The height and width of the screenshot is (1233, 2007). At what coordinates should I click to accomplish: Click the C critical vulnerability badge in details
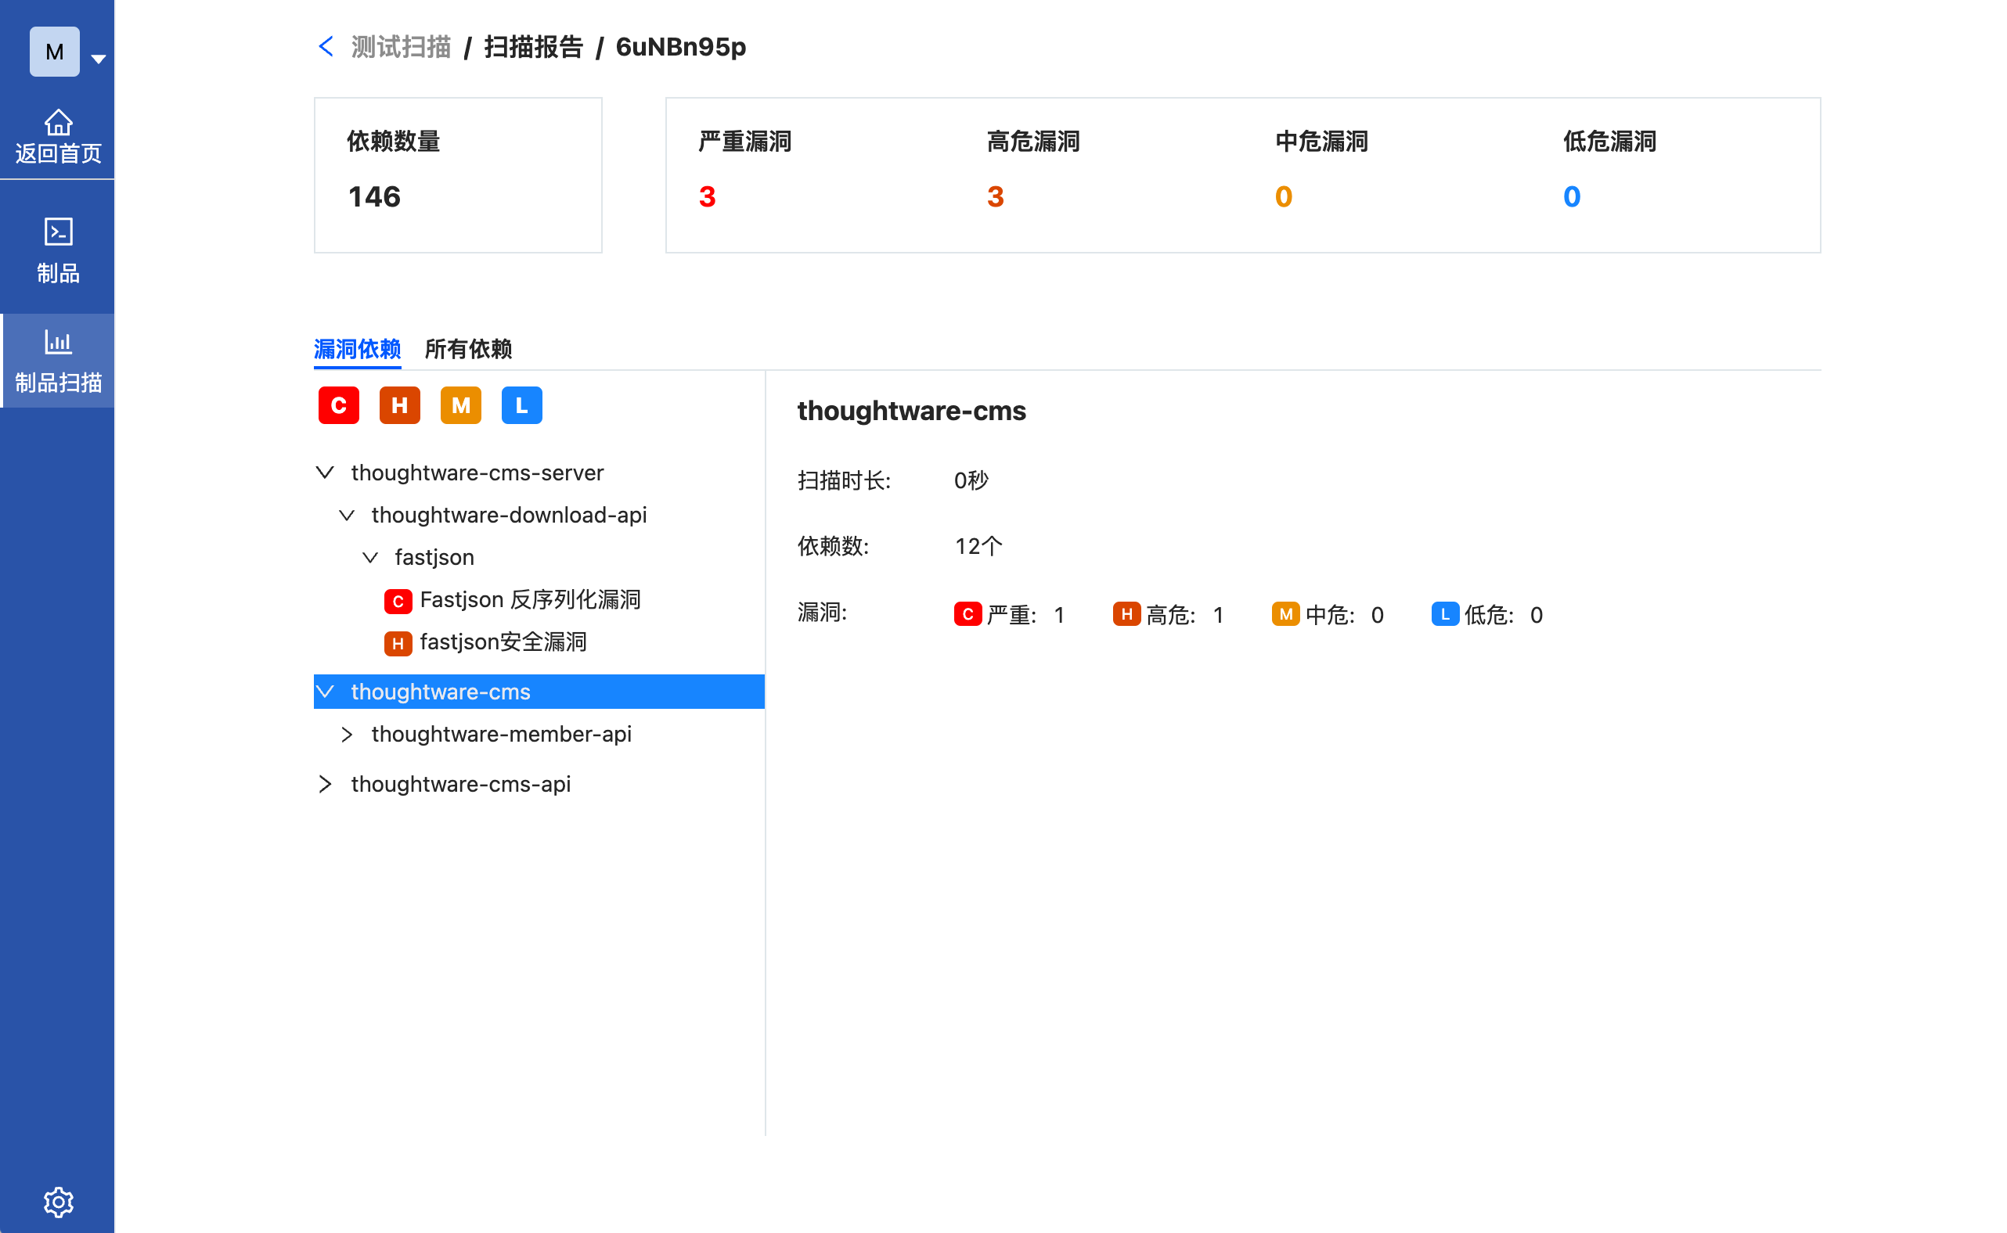[x=967, y=614]
